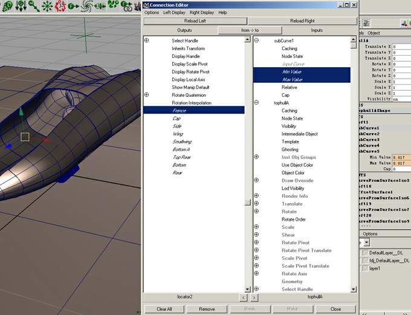This screenshot has height=315, width=411.
Task: Toggle fdj_DefaultLayer__DL visibility box
Action: [x=365, y=261]
